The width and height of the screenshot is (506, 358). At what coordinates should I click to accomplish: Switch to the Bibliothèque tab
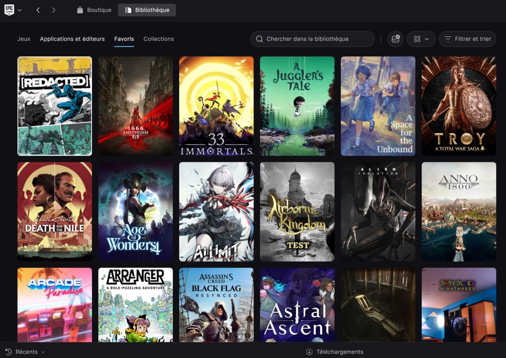[x=147, y=10]
